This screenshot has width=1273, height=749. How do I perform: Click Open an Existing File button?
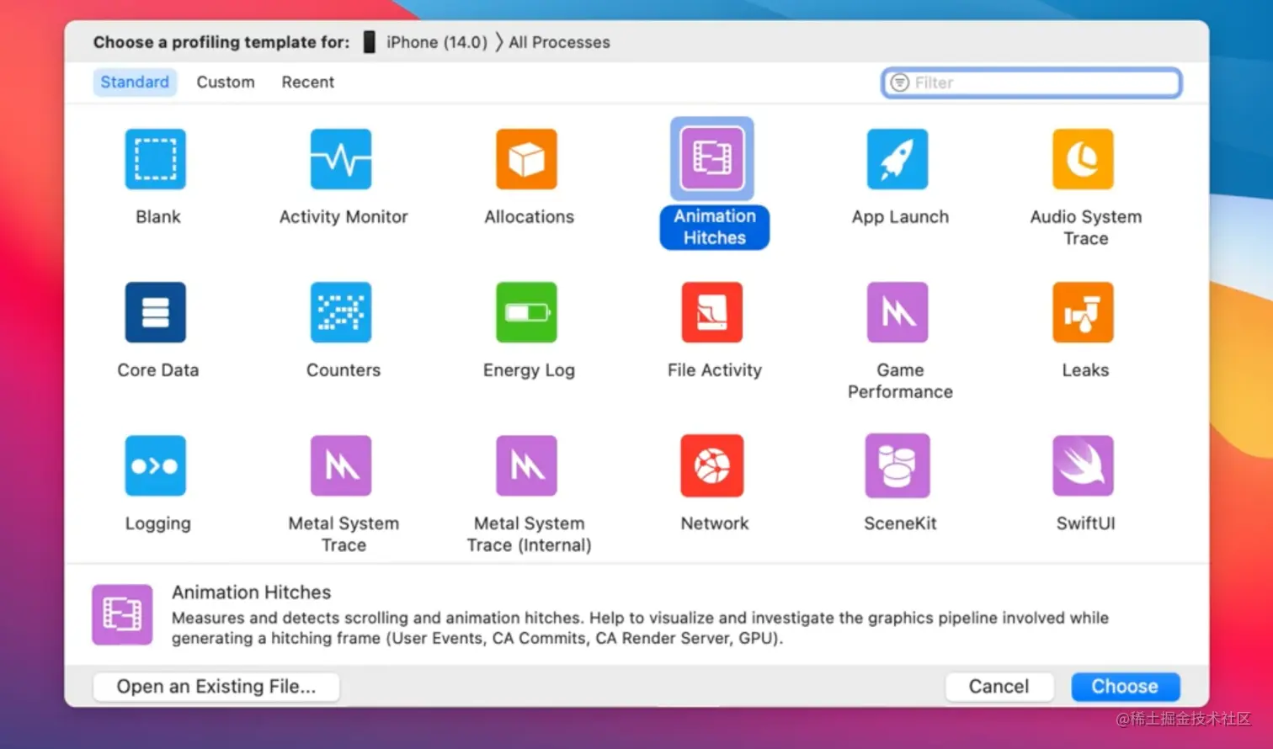[x=216, y=687]
